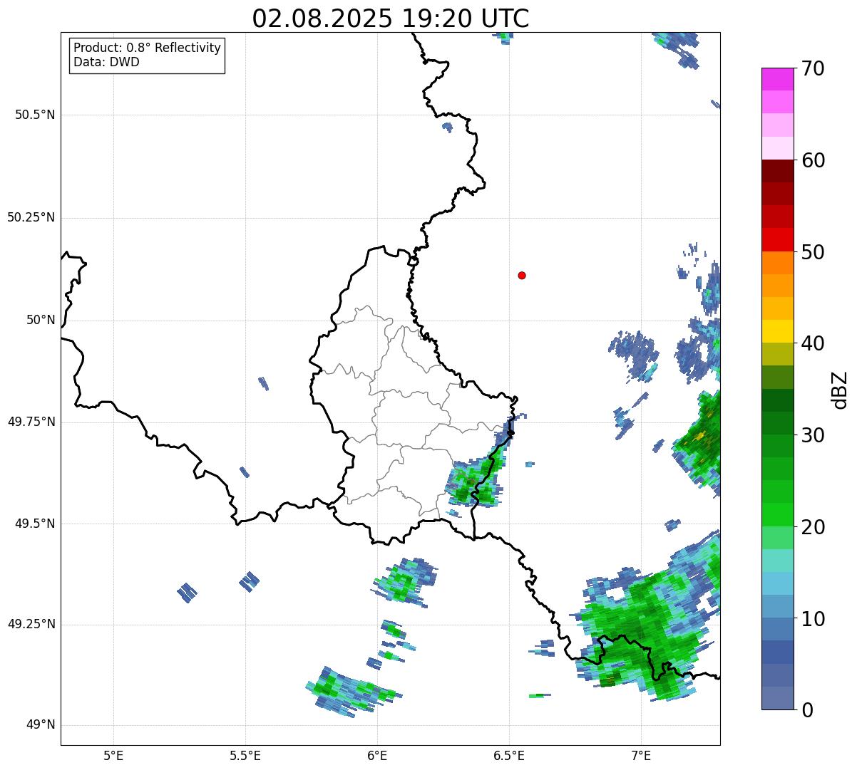Click the title 02.08.2025 19:20 UTC
The height and width of the screenshot is (770, 857).
[391, 19]
